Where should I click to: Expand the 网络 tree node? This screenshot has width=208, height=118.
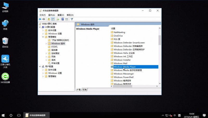click(46, 57)
